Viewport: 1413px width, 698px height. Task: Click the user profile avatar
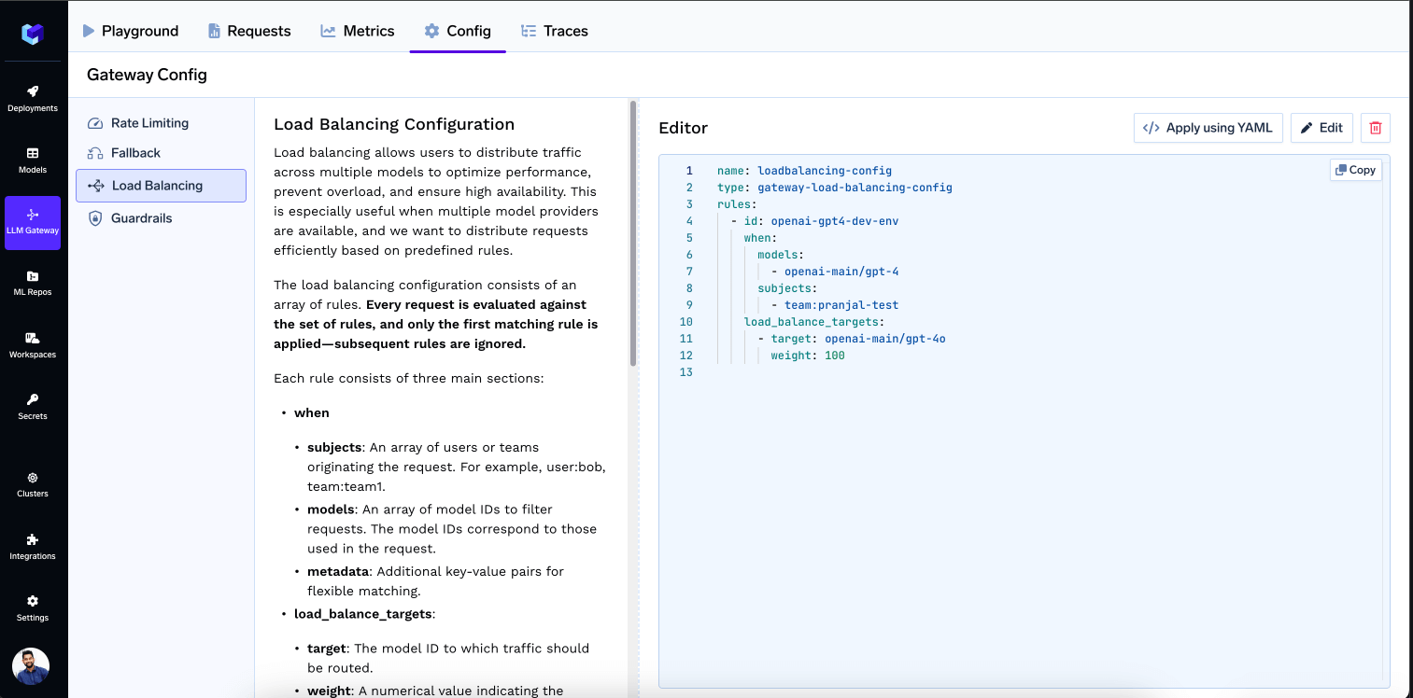coord(31,666)
